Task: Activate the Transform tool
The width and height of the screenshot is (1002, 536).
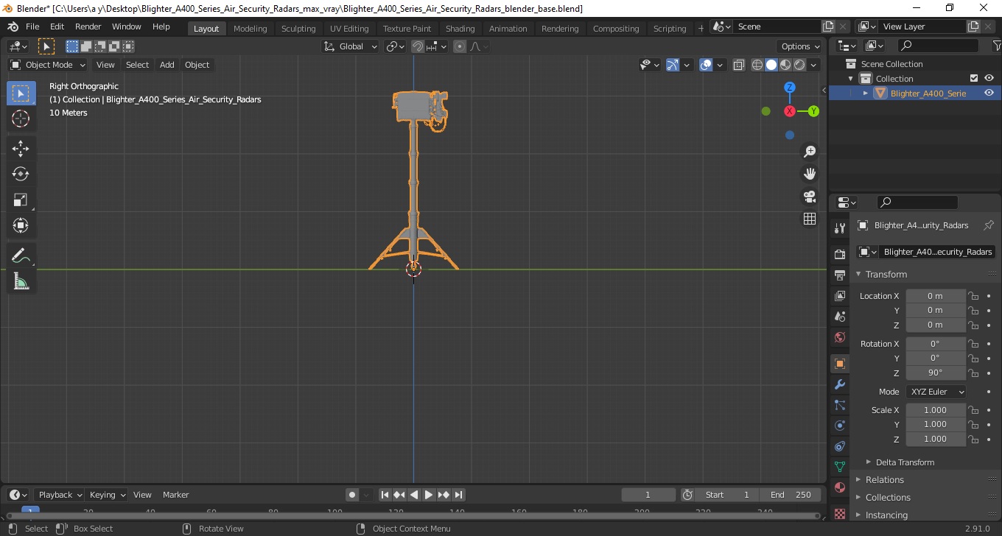Action: 21,225
